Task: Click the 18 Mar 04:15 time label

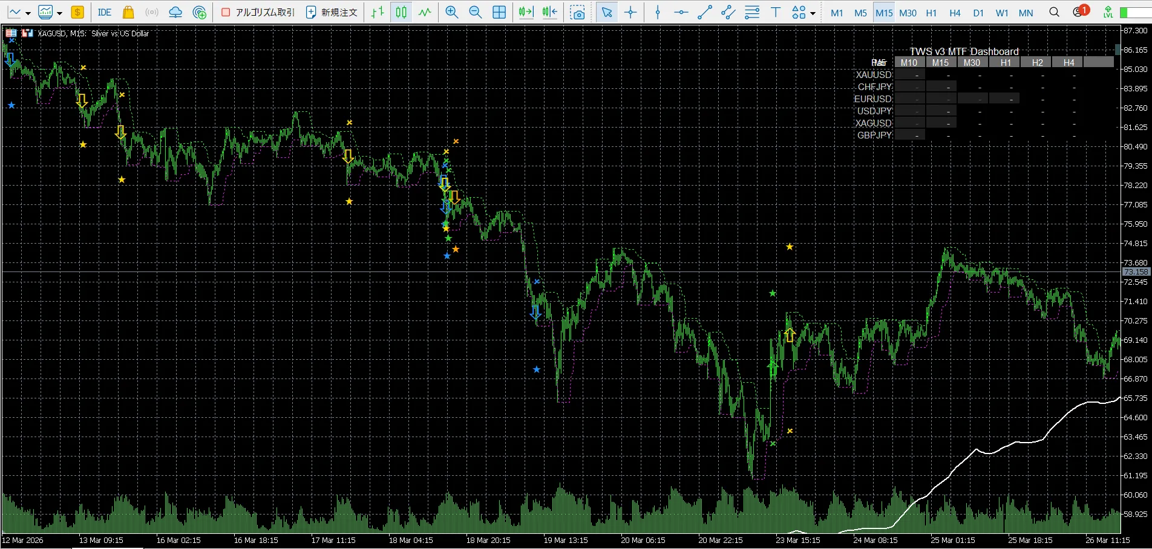Action: tap(411, 540)
